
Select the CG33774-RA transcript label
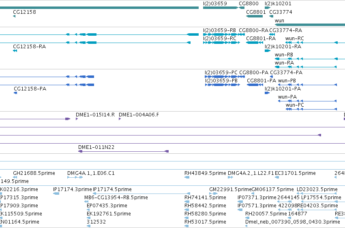tap(285, 30)
